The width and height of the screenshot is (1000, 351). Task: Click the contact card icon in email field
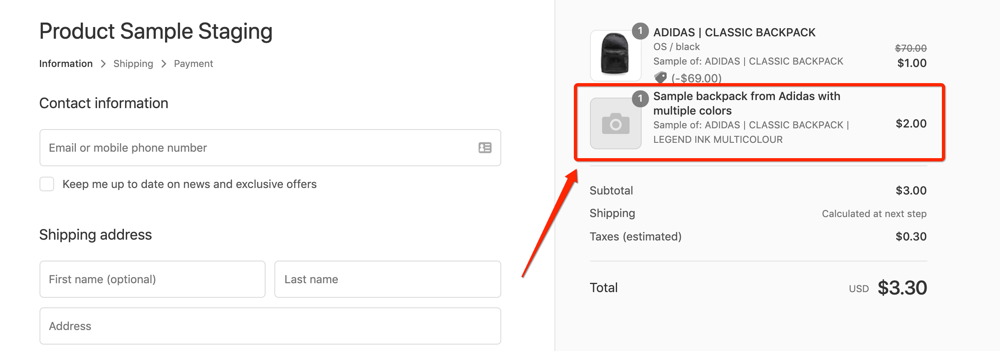pyautogui.click(x=485, y=148)
